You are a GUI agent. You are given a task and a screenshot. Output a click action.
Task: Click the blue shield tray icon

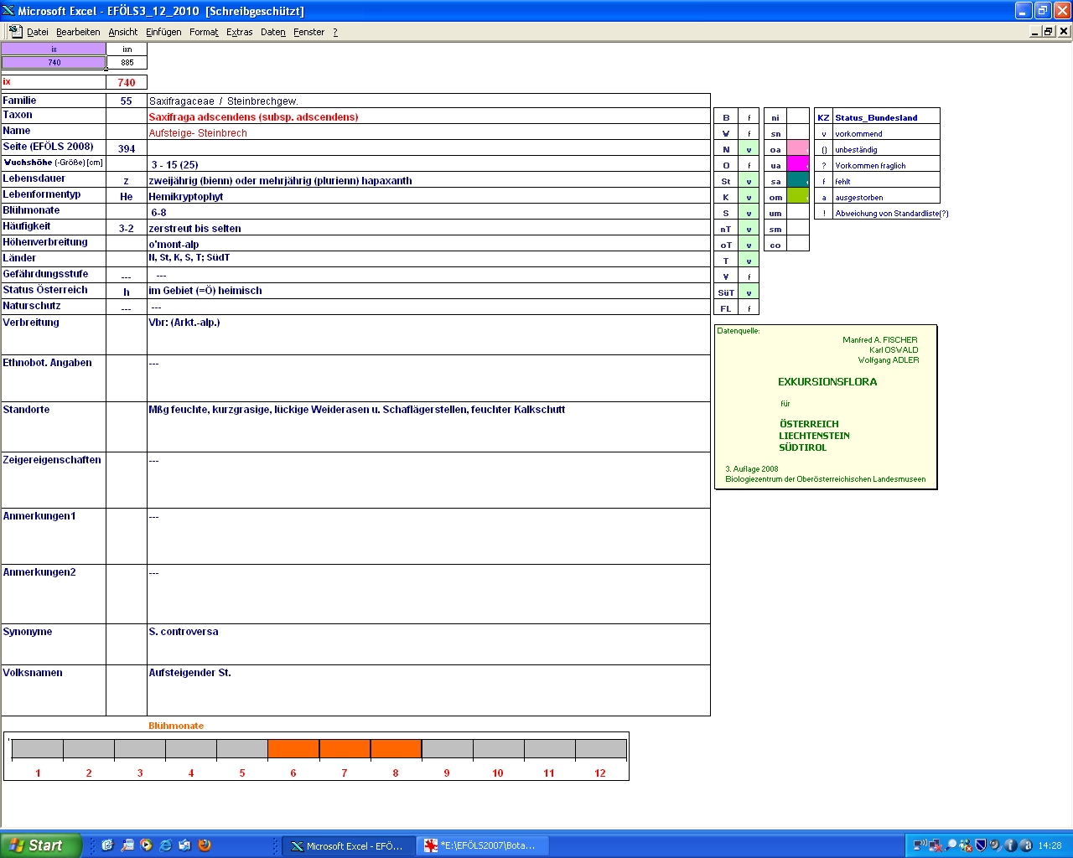click(x=981, y=845)
